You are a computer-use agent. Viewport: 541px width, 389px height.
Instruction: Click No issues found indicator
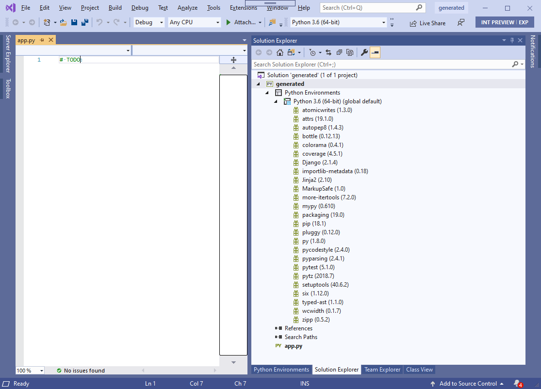[x=81, y=371]
